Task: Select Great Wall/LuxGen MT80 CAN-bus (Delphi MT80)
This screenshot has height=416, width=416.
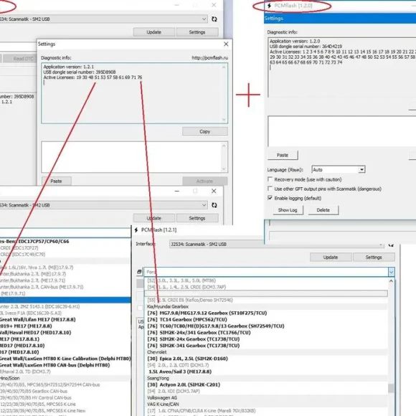Action: click(55, 365)
